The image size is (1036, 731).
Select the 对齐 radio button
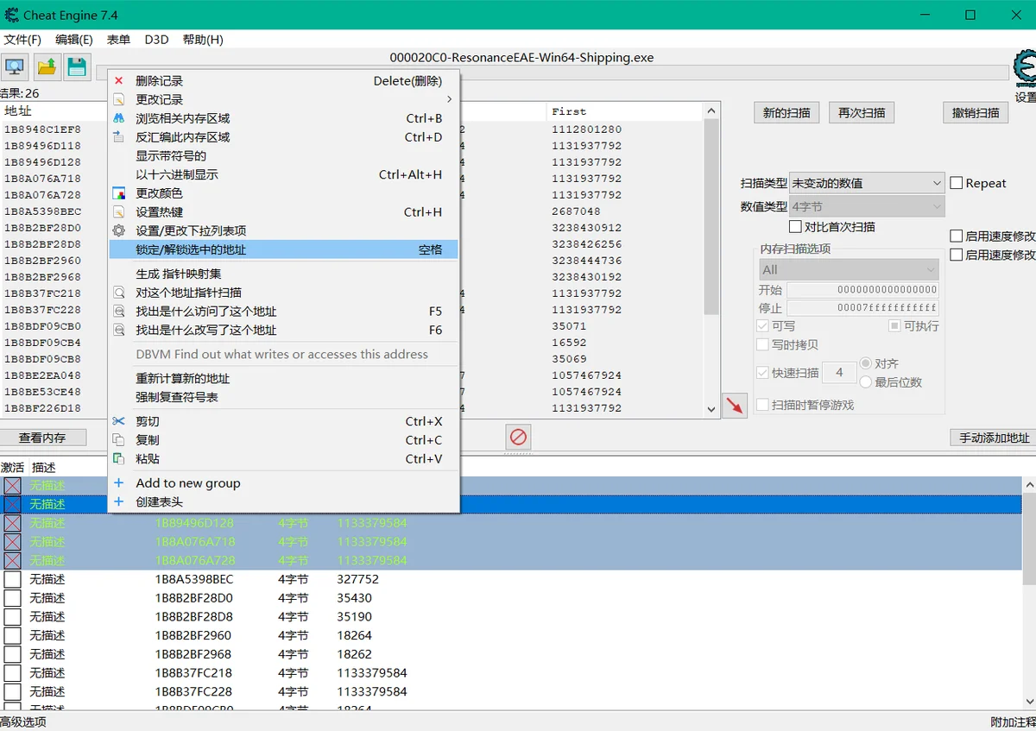[865, 364]
